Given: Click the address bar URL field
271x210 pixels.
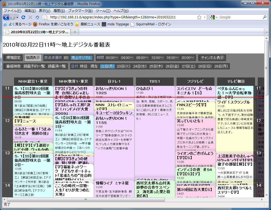Looking at the screenshot, I should (x=123, y=17).
